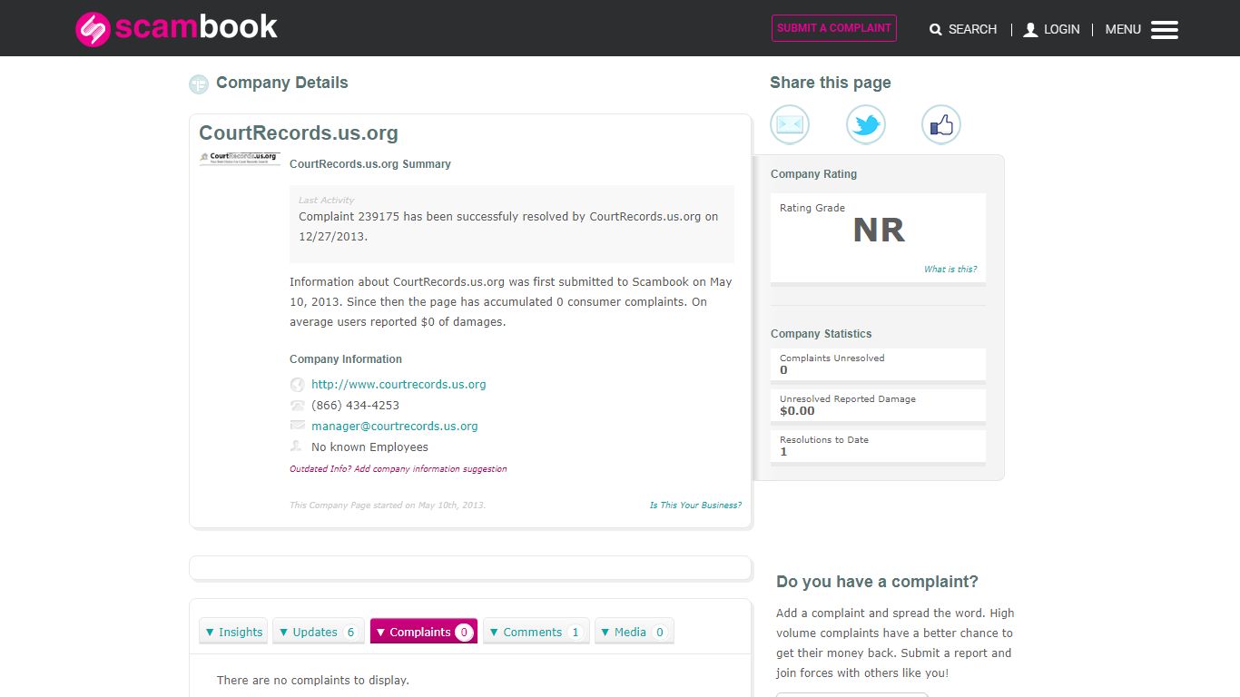Click the 'Share this page' heading
This screenshot has height=697, width=1240.
[831, 83]
